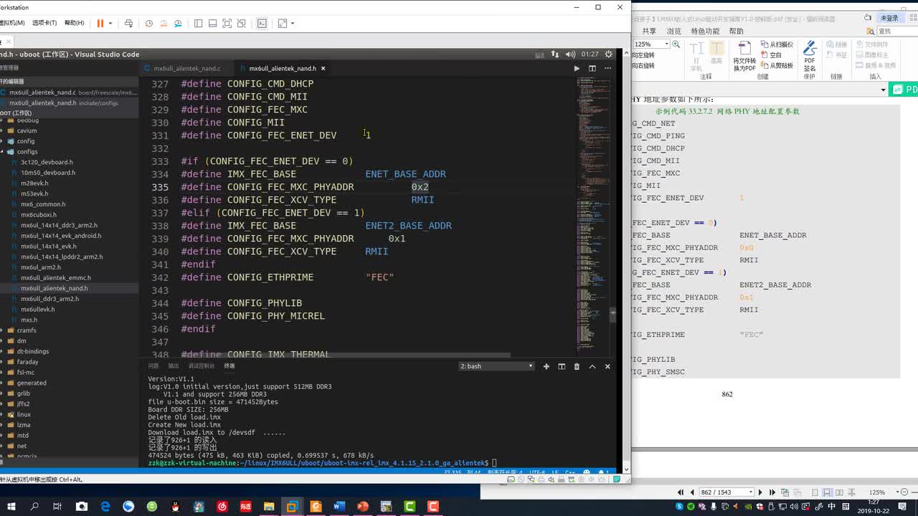This screenshot has height=516, width=918.
Task: Run the file with the editor play icon
Action: [577, 68]
